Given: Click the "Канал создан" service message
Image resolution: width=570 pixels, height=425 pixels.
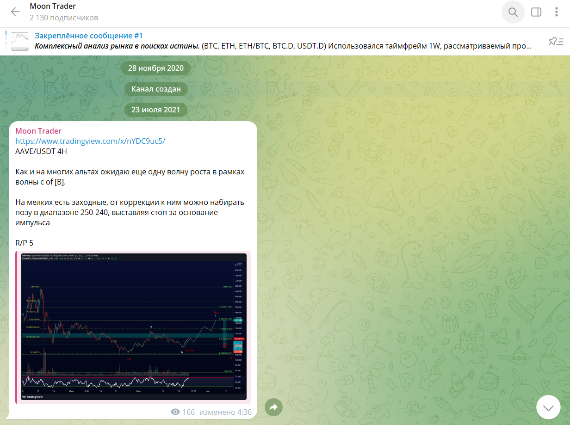Looking at the screenshot, I should point(156,89).
